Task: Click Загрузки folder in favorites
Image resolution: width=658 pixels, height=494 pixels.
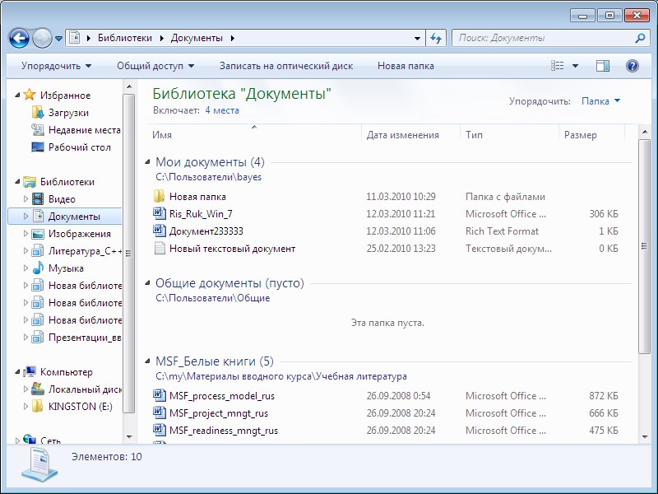Action: coord(68,113)
